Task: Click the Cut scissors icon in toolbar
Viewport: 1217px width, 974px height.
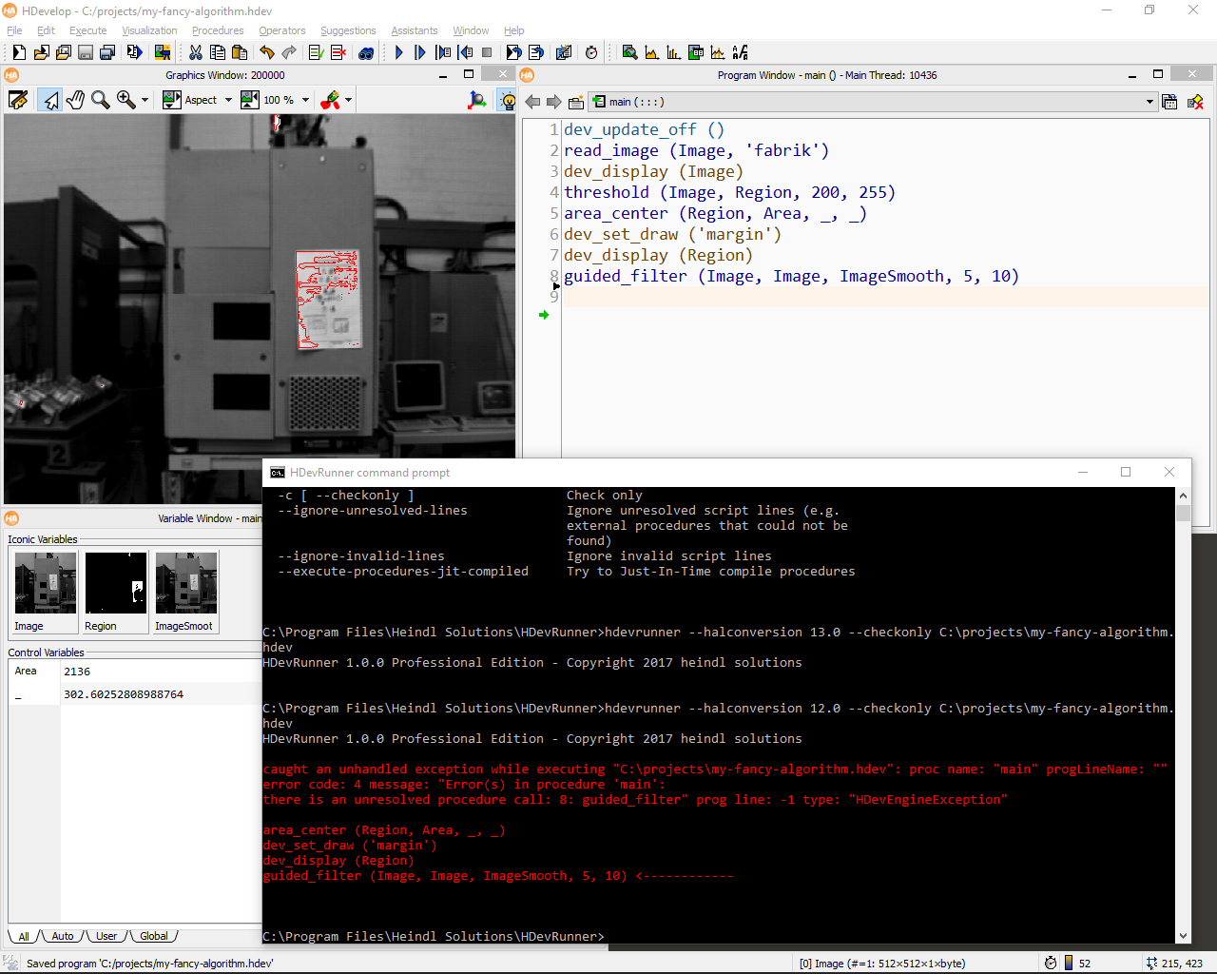Action: 196,52
